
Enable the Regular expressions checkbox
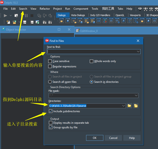point(50,67)
